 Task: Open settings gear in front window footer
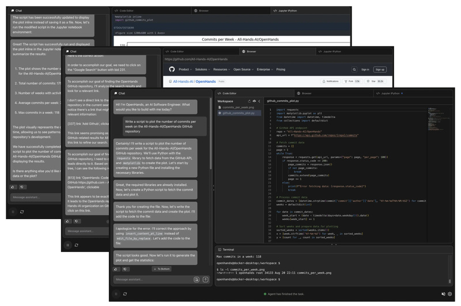click(x=449, y=294)
